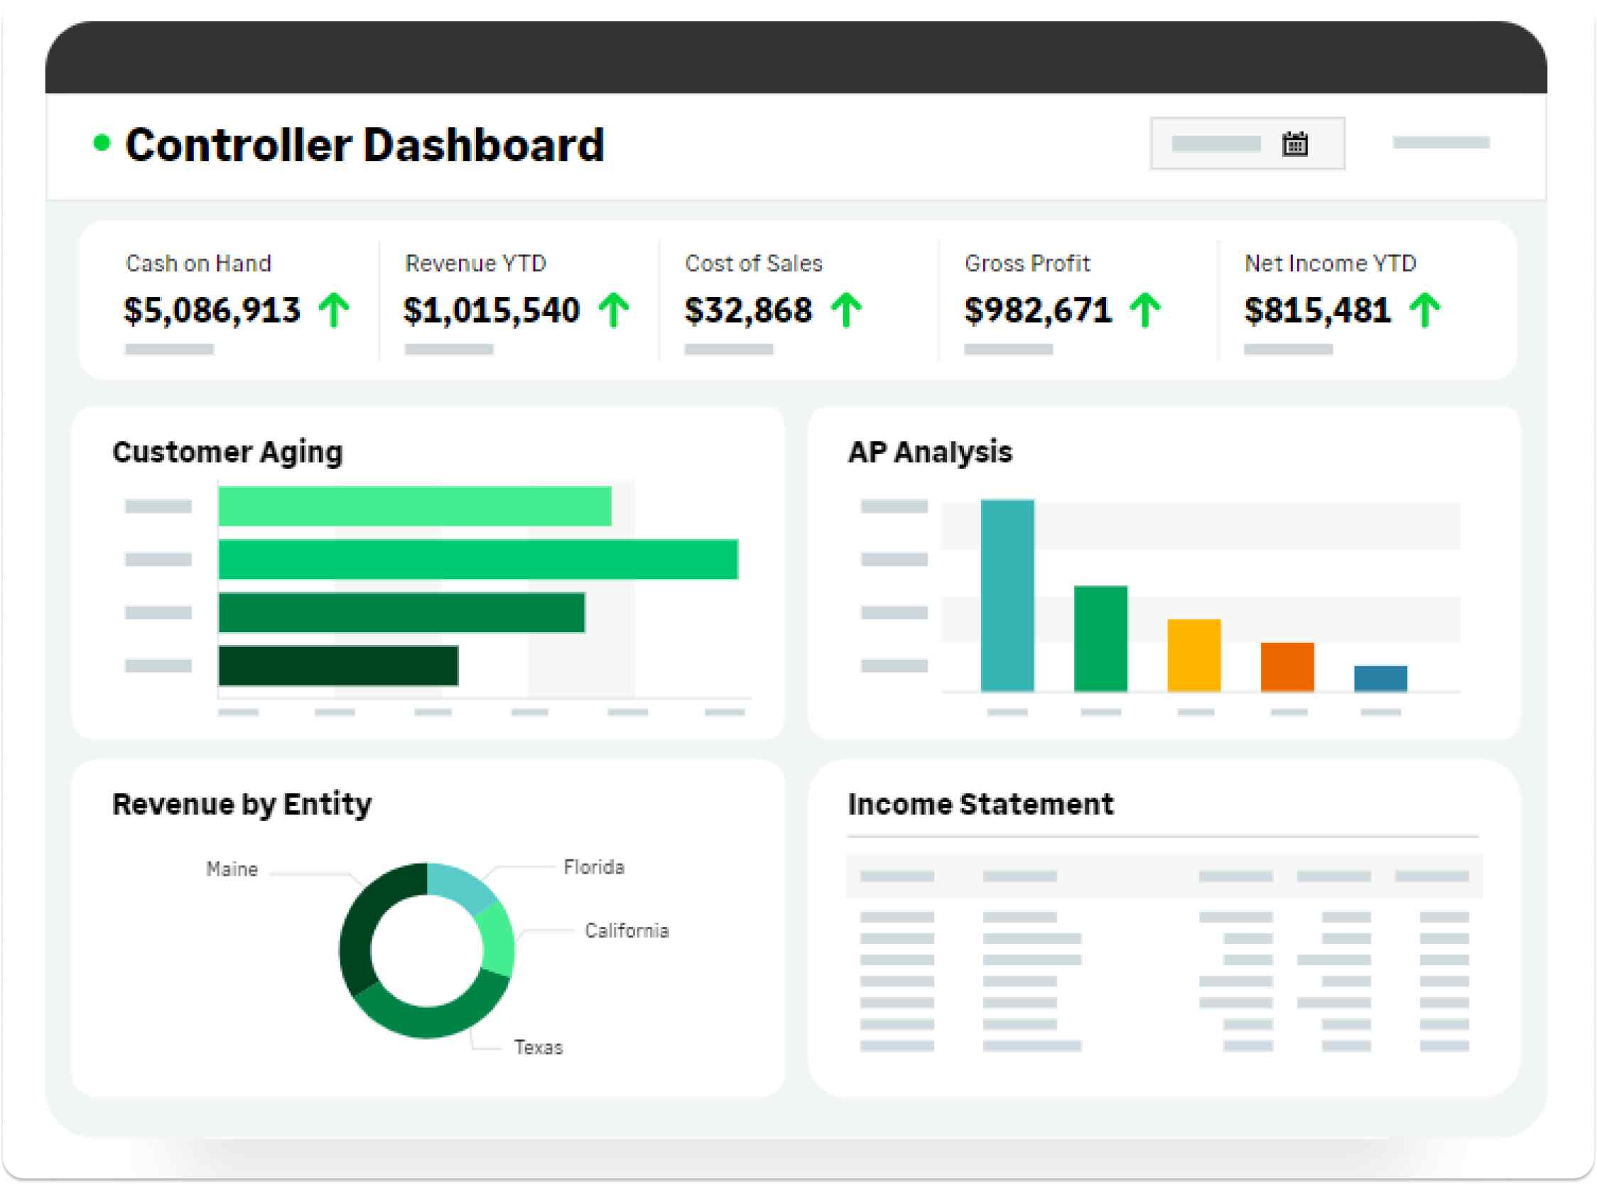Click the Income Statement heading
1597x1184 pixels.
point(980,805)
